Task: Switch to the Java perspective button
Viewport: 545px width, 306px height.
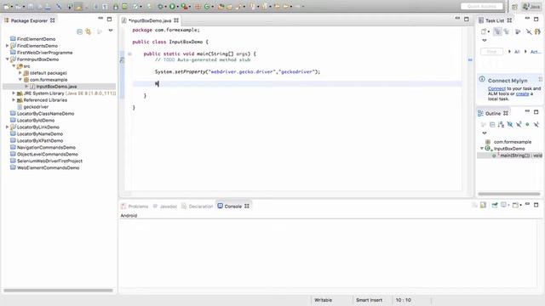Action: click(x=531, y=7)
